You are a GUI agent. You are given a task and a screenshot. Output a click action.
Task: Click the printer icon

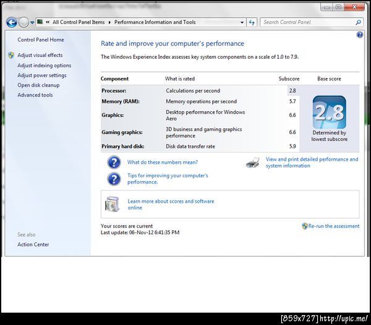(253, 162)
